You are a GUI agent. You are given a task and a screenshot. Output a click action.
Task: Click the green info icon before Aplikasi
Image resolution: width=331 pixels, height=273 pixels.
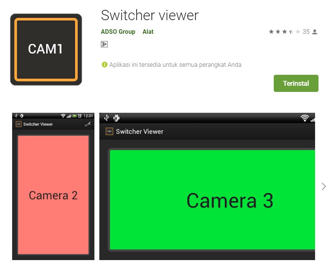pos(105,65)
